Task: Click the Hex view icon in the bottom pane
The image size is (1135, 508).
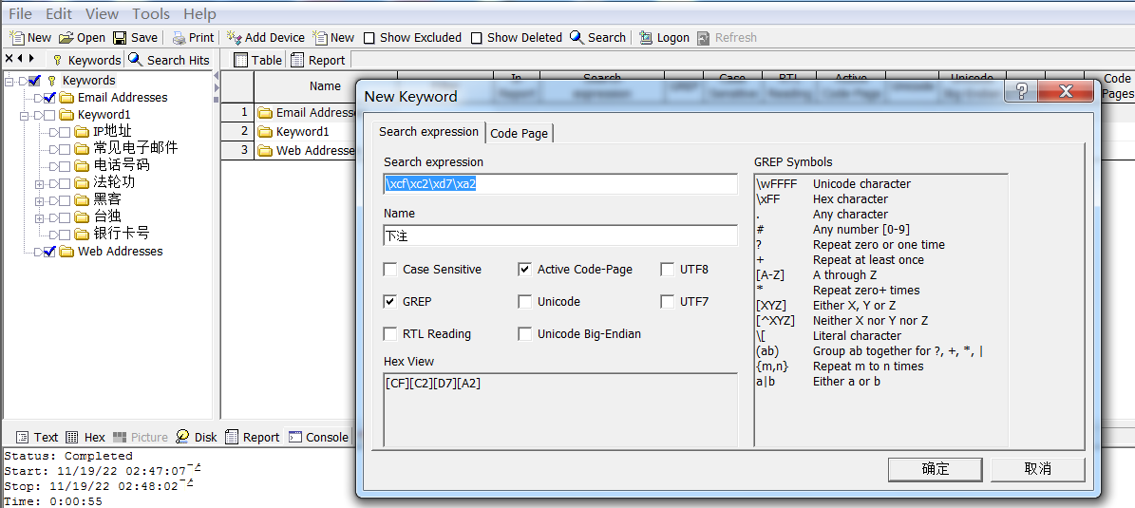Action: [72, 437]
